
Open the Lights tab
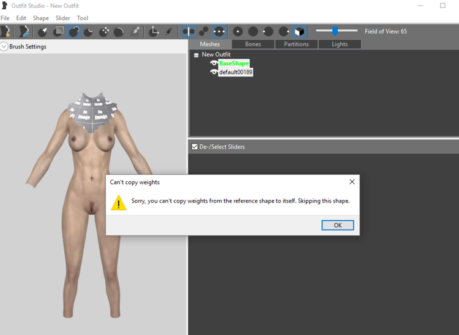point(340,44)
